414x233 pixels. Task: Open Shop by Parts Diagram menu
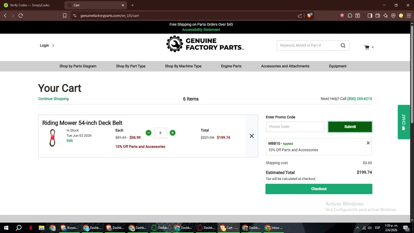tap(78, 66)
